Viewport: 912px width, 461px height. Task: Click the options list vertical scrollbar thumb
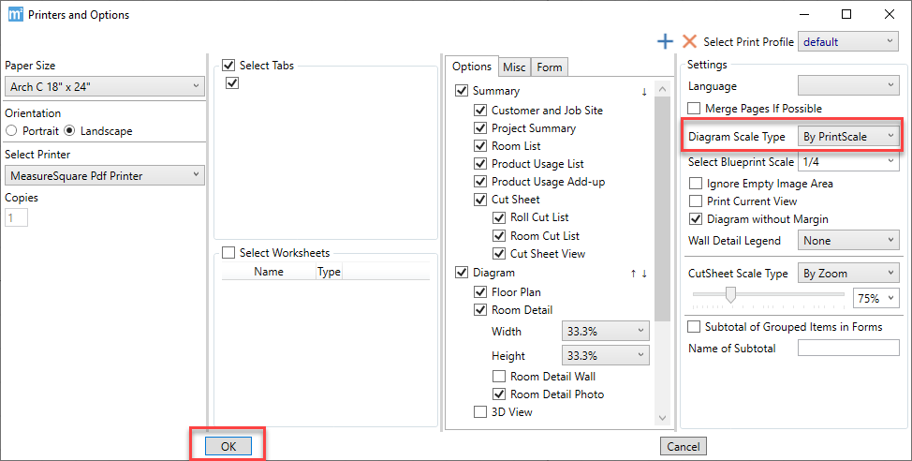point(662,208)
